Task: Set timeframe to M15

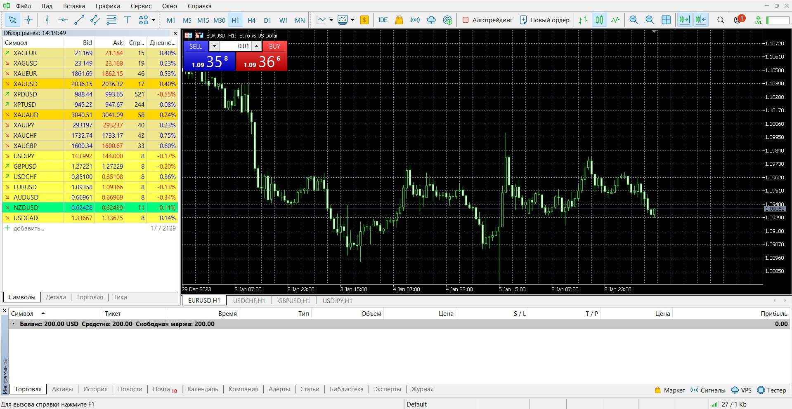Action: [x=203, y=20]
